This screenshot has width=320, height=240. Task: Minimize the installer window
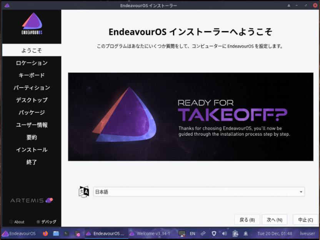tap(297, 5)
